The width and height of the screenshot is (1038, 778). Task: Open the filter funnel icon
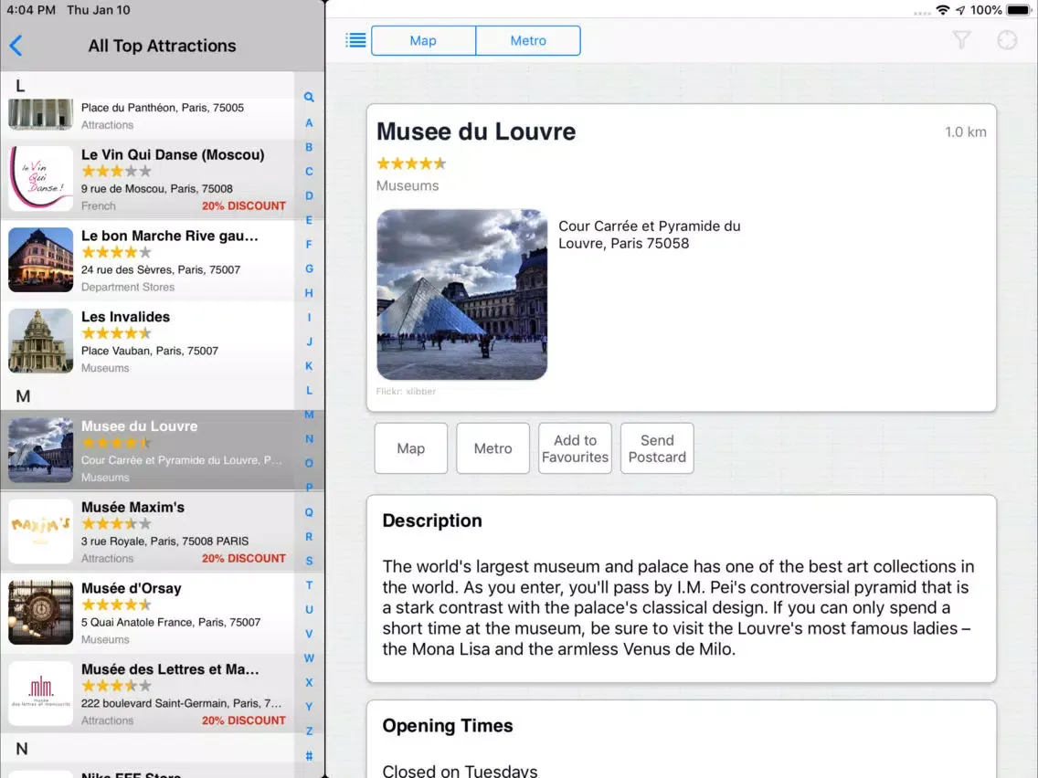pos(961,40)
